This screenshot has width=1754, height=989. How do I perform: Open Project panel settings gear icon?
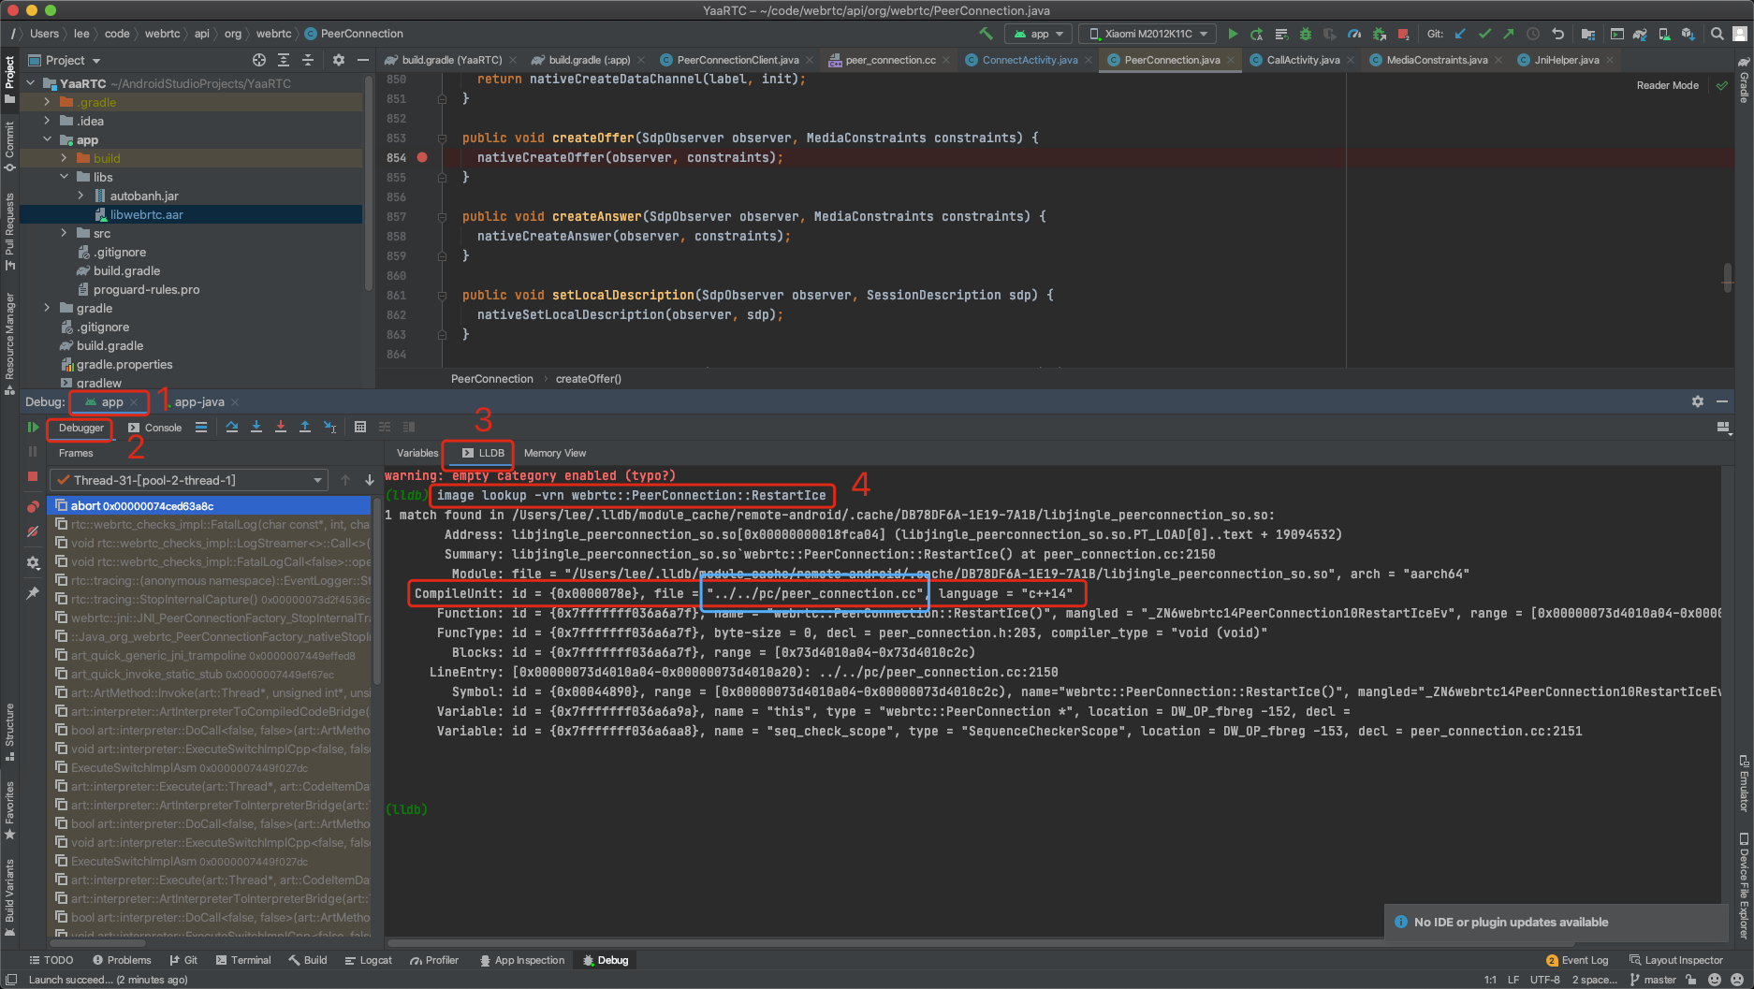coord(339,60)
